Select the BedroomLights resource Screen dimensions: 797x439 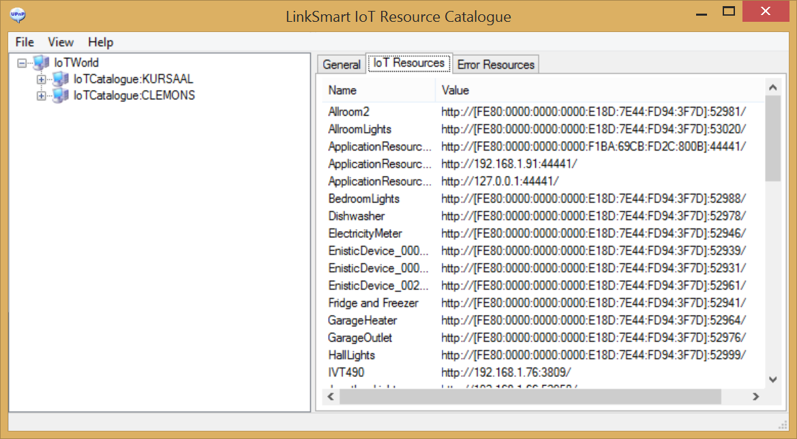(x=364, y=198)
